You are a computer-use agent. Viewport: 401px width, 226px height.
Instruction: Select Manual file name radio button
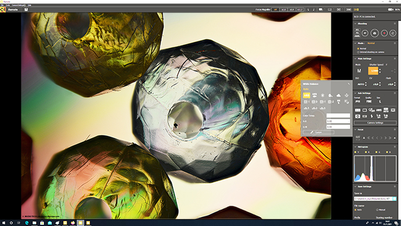coord(377,210)
